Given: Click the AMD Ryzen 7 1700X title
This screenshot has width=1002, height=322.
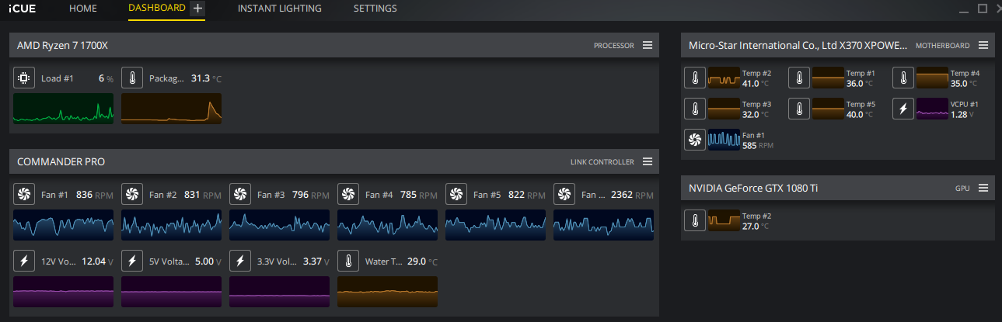Looking at the screenshot, I should click(x=62, y=46).
